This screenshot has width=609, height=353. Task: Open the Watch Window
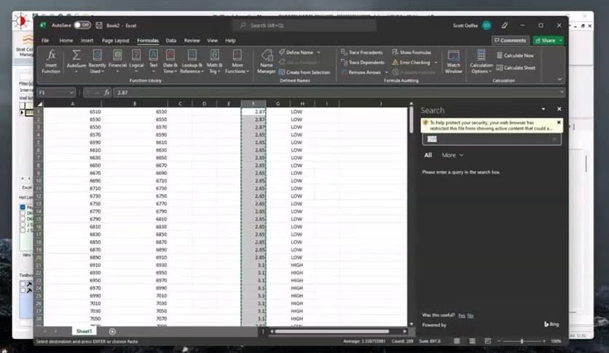click(x=453, y=61)
